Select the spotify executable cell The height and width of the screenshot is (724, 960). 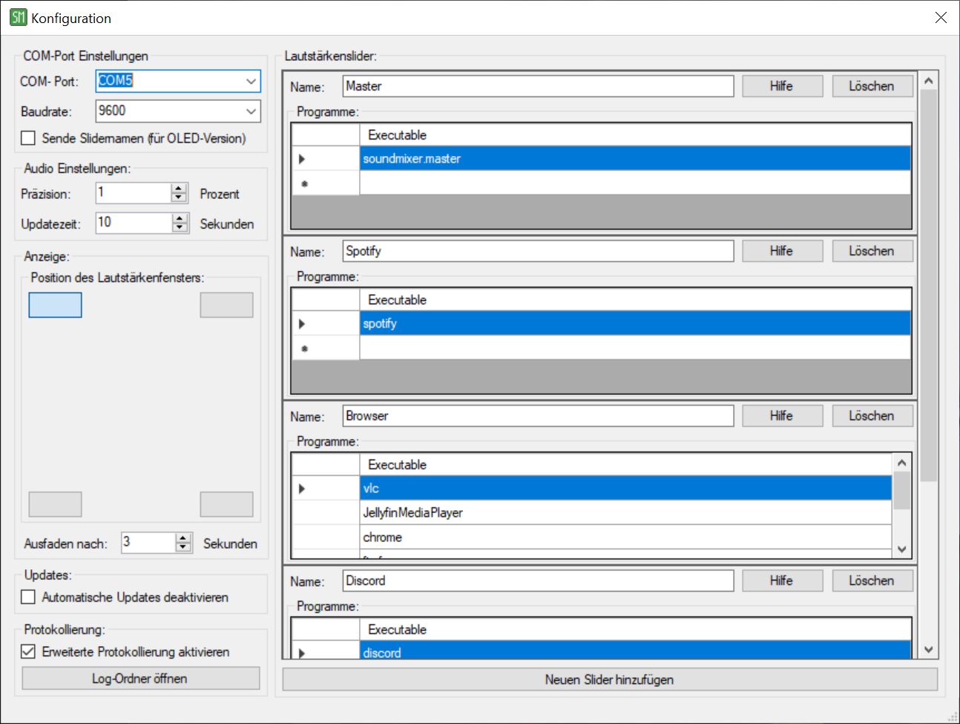pos(635,323)
